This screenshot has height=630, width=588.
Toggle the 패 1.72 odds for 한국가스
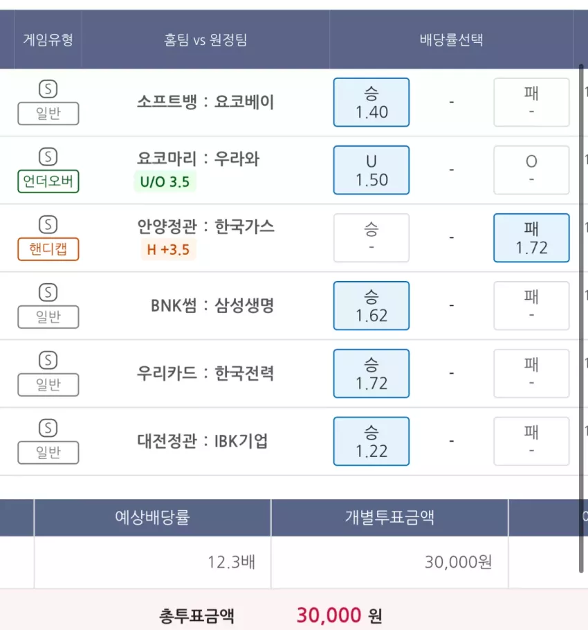[x=531, y=238]
